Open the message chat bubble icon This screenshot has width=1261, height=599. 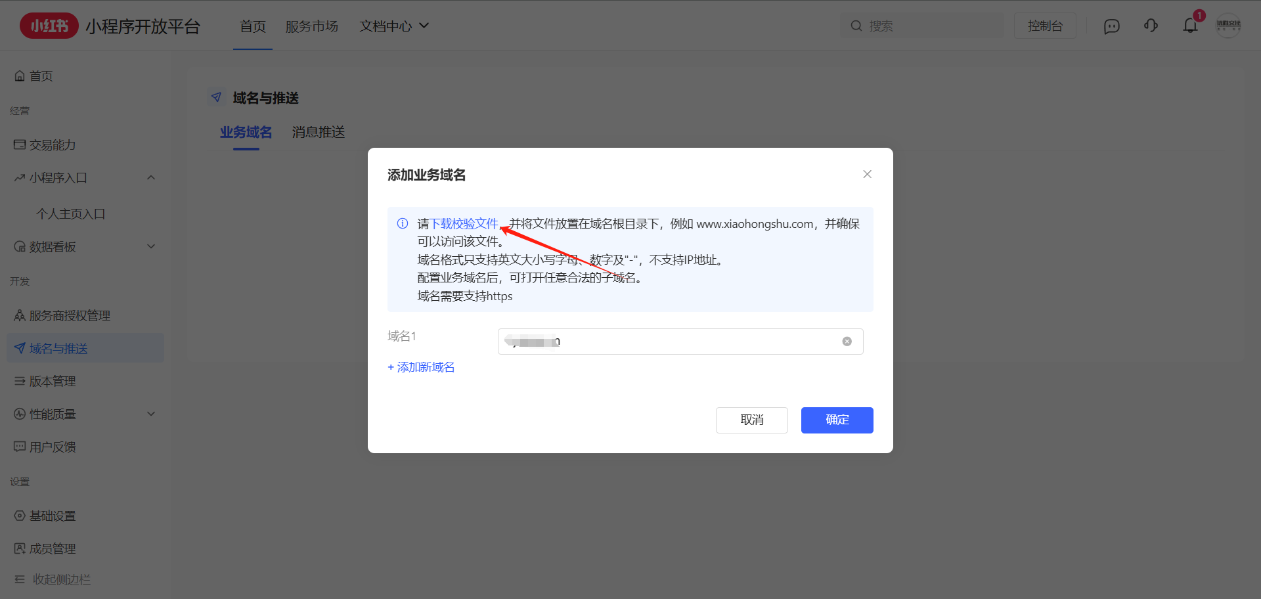(x=1111, y=26)
